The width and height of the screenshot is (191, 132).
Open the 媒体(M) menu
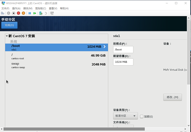(28, 8)
